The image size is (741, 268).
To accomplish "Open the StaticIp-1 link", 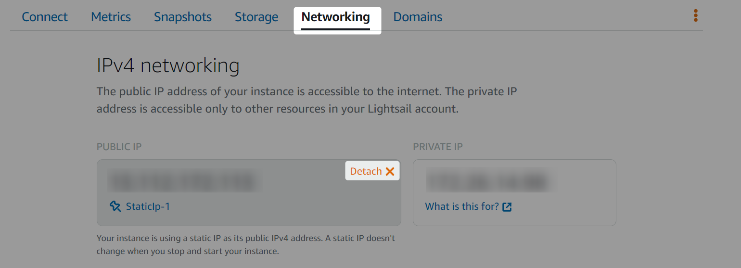I will (x=148, y=206).
